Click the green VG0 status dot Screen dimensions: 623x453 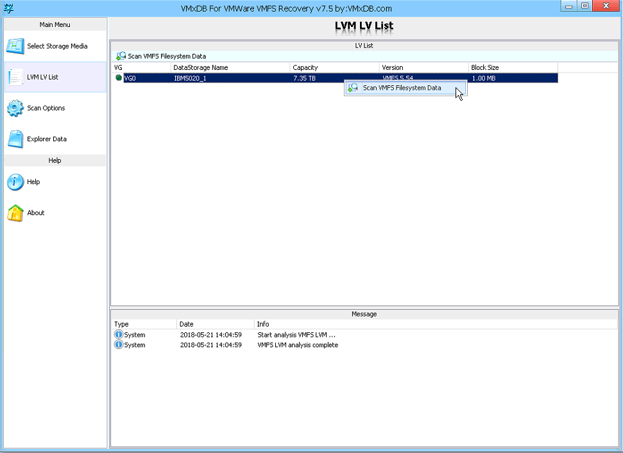pyautogui.click(x=119, y=78)
